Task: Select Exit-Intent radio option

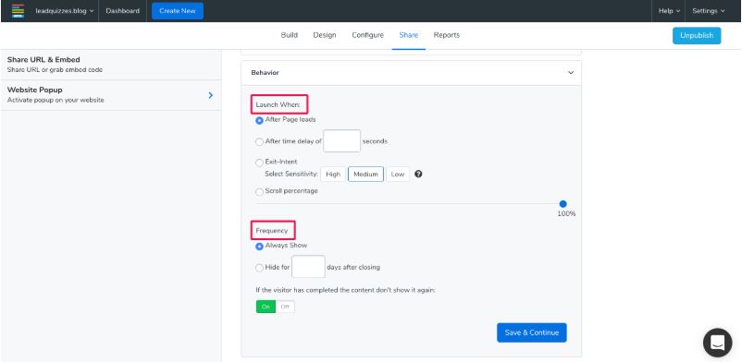Action: (x=259, y=163)
